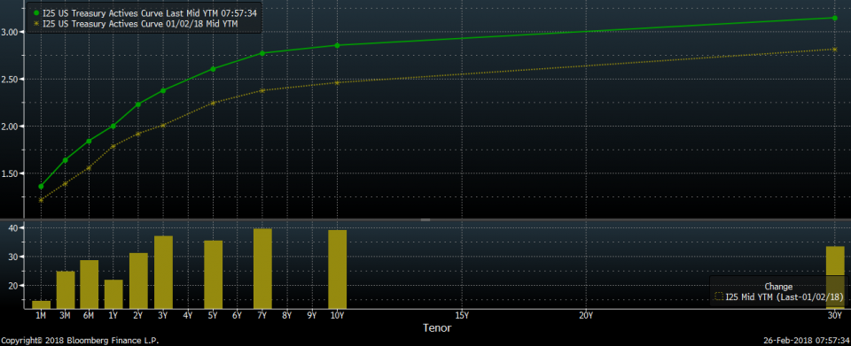Click the green 1M data point

[x=41, y=186]
